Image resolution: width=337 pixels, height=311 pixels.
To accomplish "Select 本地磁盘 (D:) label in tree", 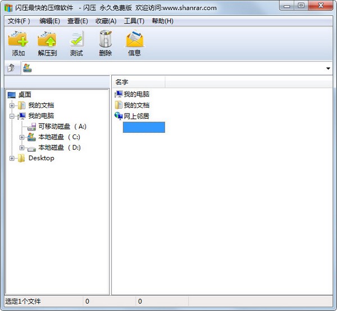I will click(x=60, y=147).
